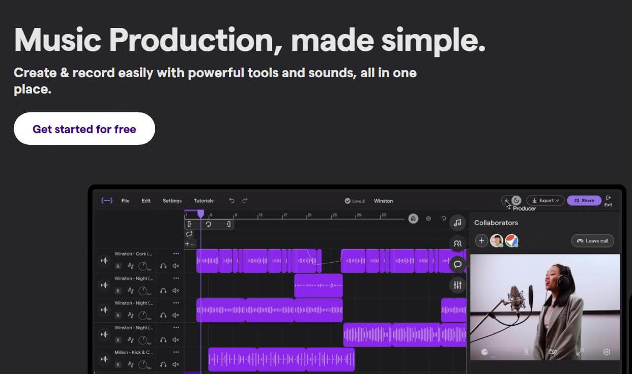Click Get started for free
Image resolution: width=632 pixels, height=374 pixels.
click(x=84, y=129)
